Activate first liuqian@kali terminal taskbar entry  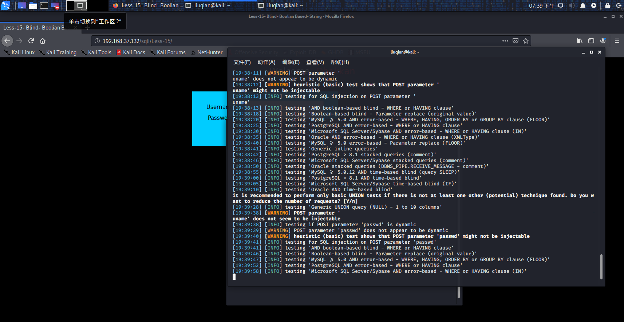coord(220,5)
